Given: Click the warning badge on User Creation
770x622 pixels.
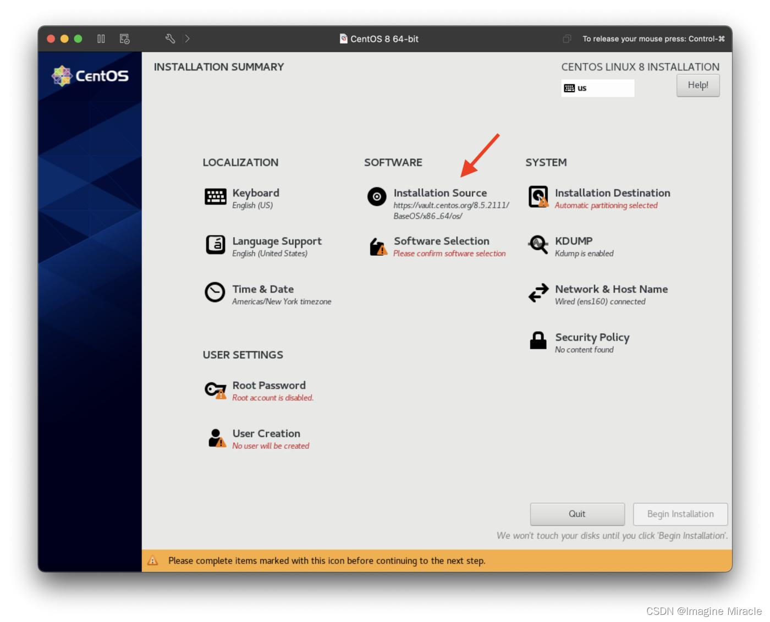Looking at the screenshot, I should pos(221,443).
